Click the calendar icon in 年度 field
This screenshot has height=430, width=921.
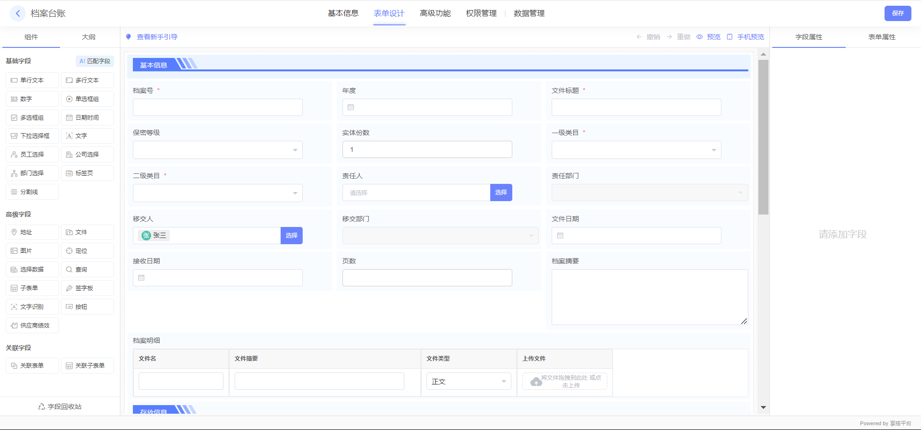pyautogui.click(x=351, y=107)
